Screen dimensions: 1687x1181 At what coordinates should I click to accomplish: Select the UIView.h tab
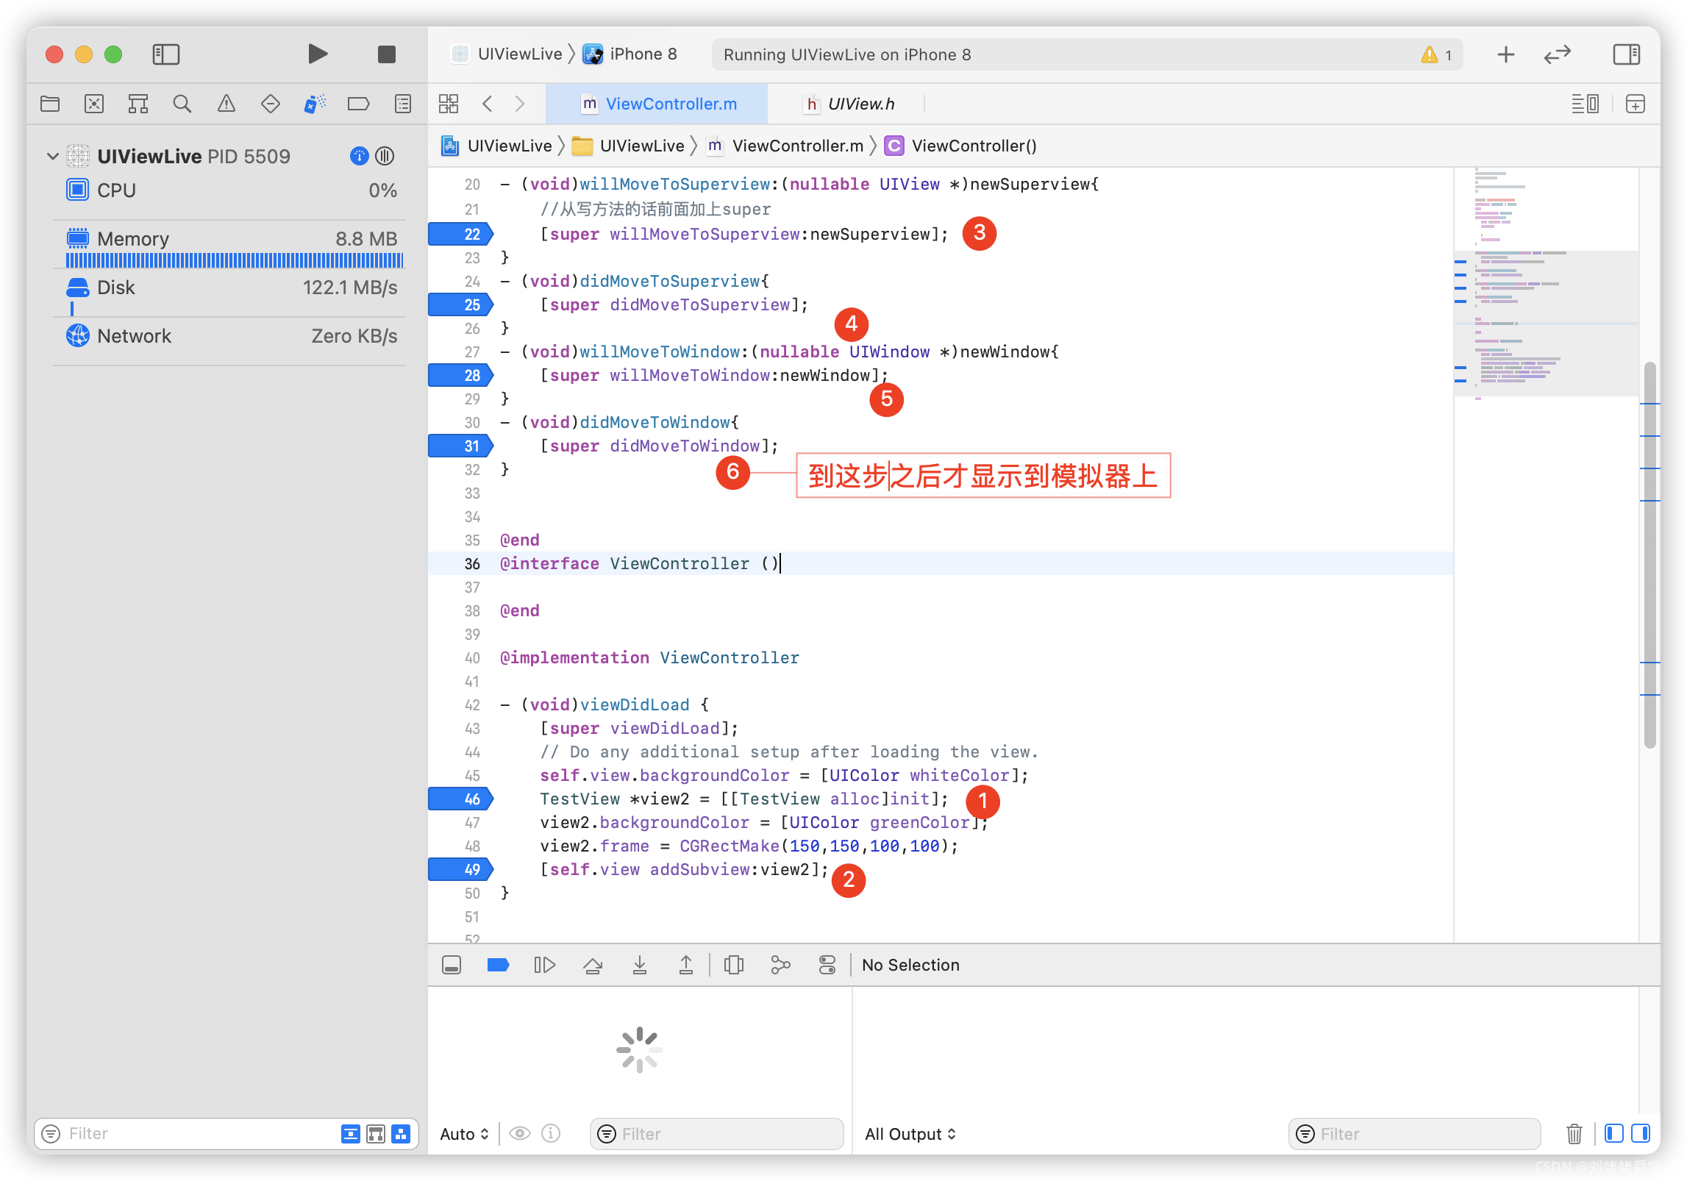point(852,103)
